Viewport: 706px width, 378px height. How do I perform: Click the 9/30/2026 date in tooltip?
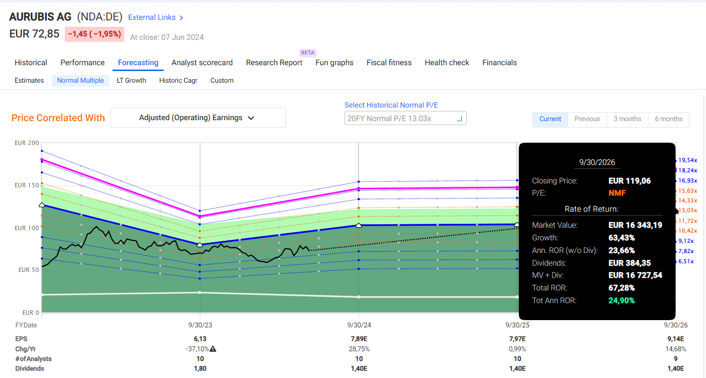(597, 162)
